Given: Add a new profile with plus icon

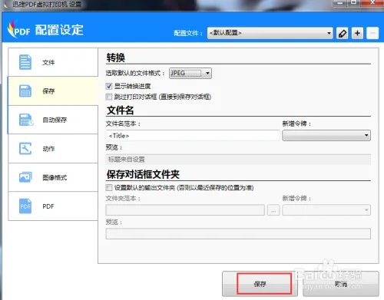Looking at the screenshot, I should [357, 33].
